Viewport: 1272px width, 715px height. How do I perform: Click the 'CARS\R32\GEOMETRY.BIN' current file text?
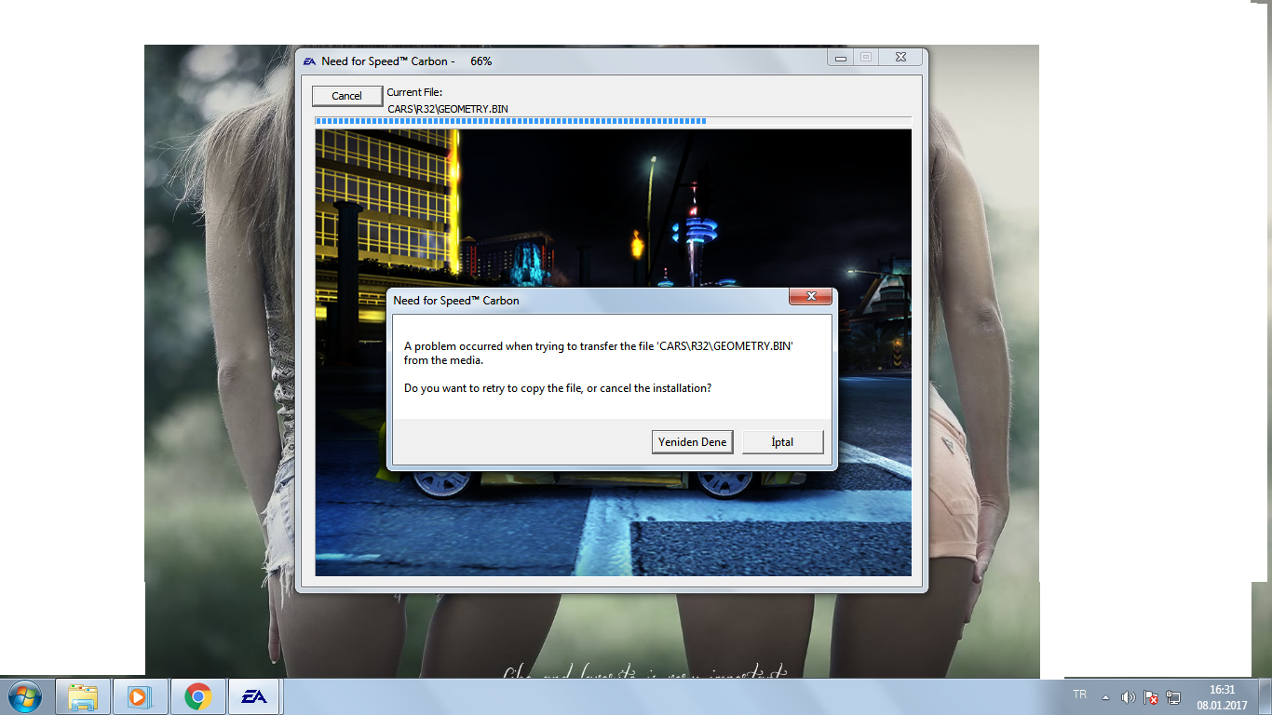click(x=448, y=109)
